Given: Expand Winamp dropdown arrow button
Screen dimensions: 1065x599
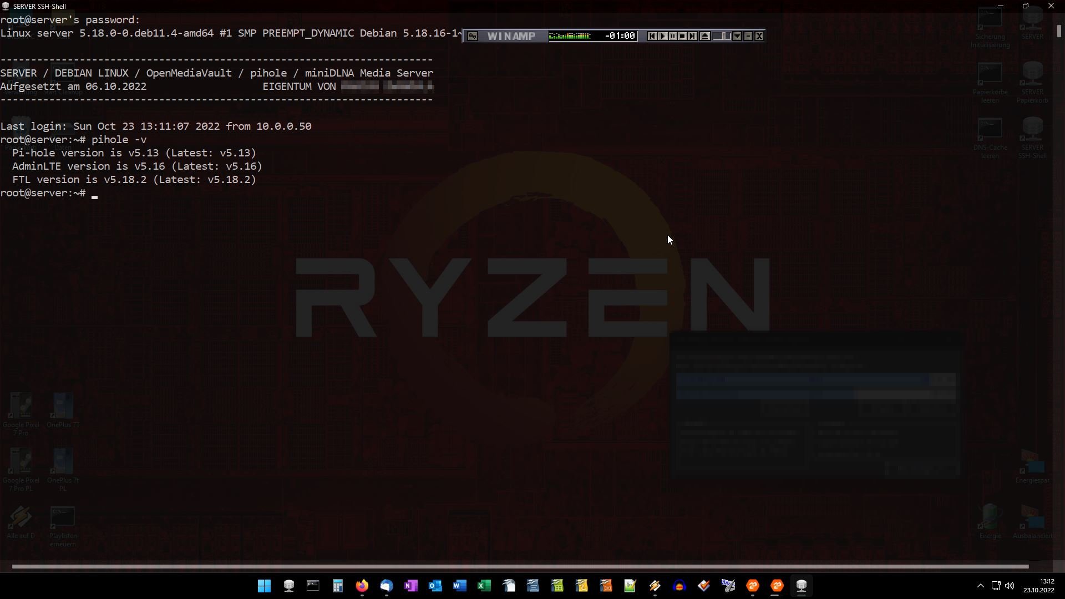Looking at the screenshot, I should 737,36.
